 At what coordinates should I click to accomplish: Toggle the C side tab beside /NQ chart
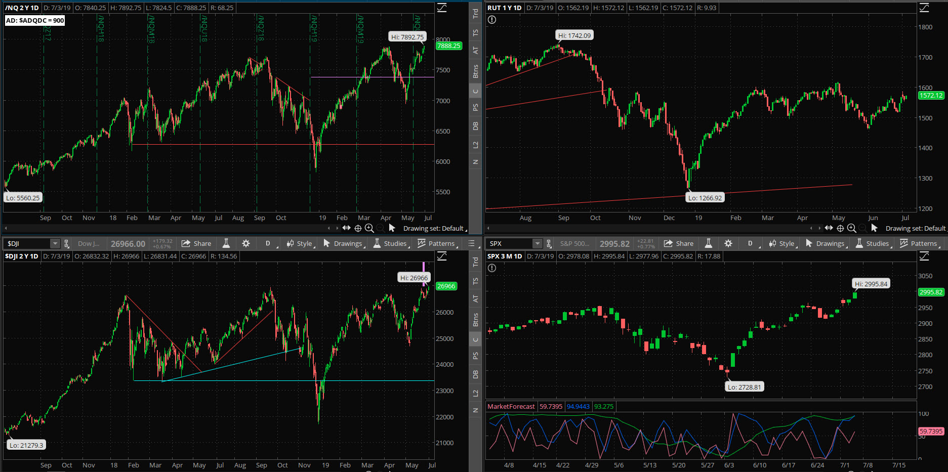click(x=475, y=92)
